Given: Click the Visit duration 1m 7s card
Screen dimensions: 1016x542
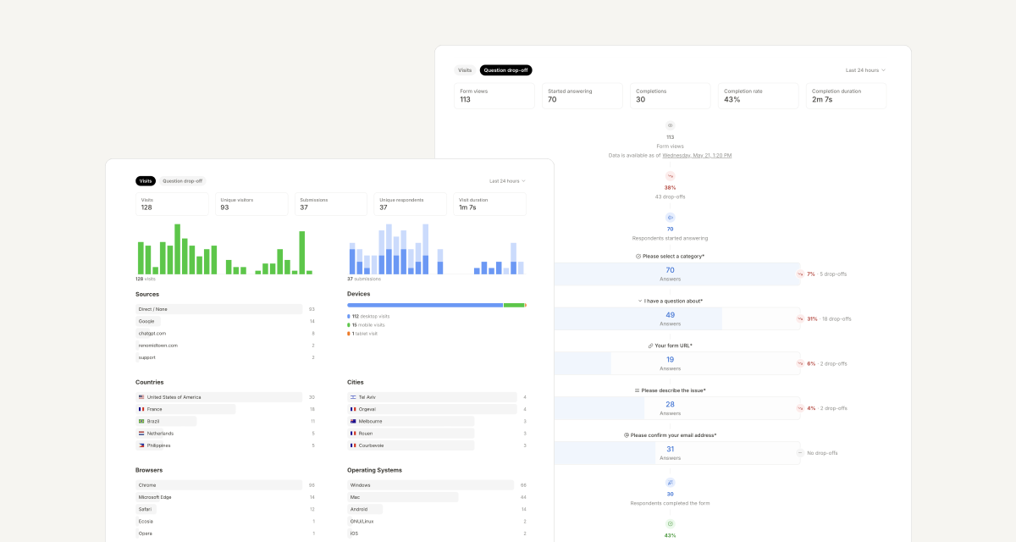Looking at the screenshot, I should [x=490, y=204].
